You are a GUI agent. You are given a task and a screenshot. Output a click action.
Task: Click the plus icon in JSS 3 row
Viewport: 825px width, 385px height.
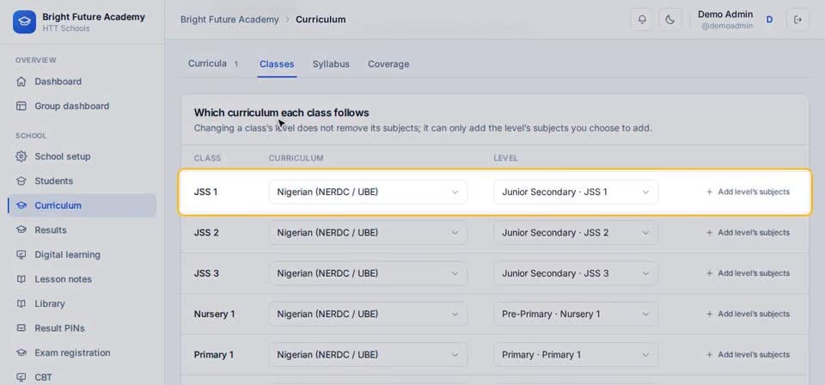coord(709,273)
